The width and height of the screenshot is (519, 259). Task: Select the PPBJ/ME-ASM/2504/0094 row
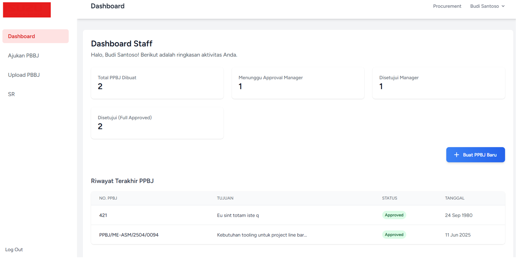[x=129, y=235]
